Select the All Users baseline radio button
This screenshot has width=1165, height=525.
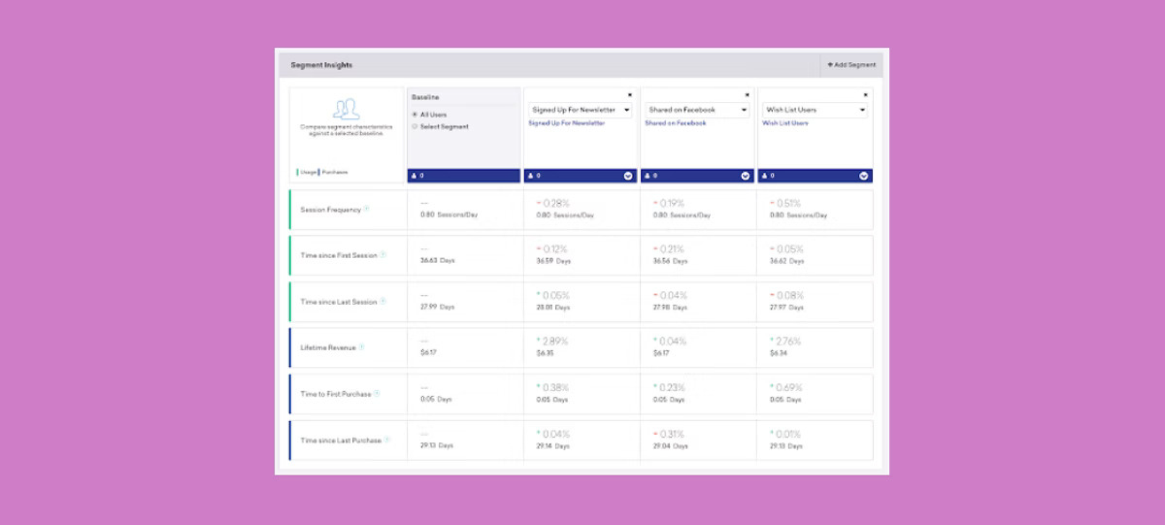tap(415, 115)
